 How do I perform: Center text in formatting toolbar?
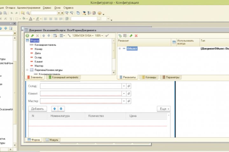point(51,19)
